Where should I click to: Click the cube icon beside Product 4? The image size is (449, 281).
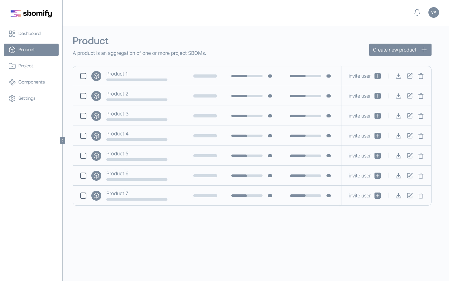(x=96, y=136)
